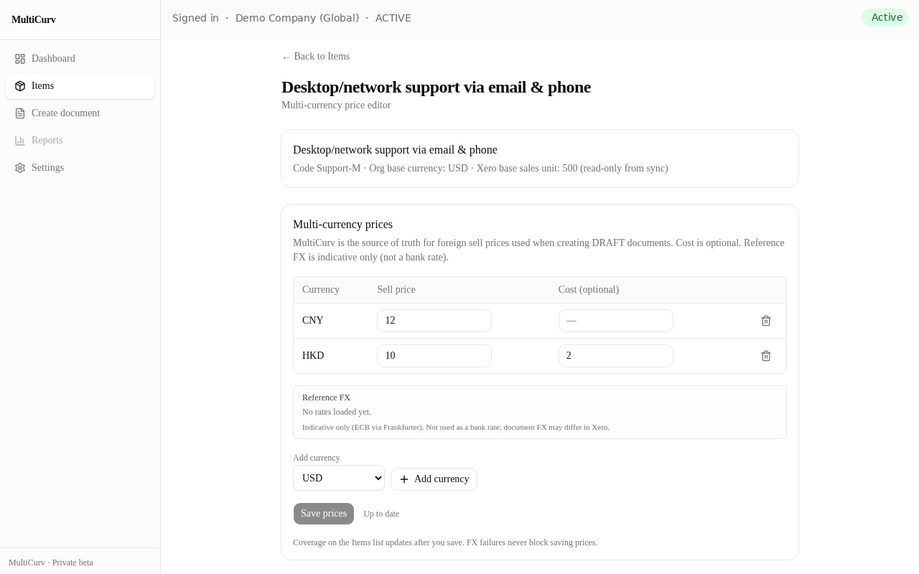The width and height of the screenshot is (919, 574).
Task: Delete the HKD price row
Action: 766,356
